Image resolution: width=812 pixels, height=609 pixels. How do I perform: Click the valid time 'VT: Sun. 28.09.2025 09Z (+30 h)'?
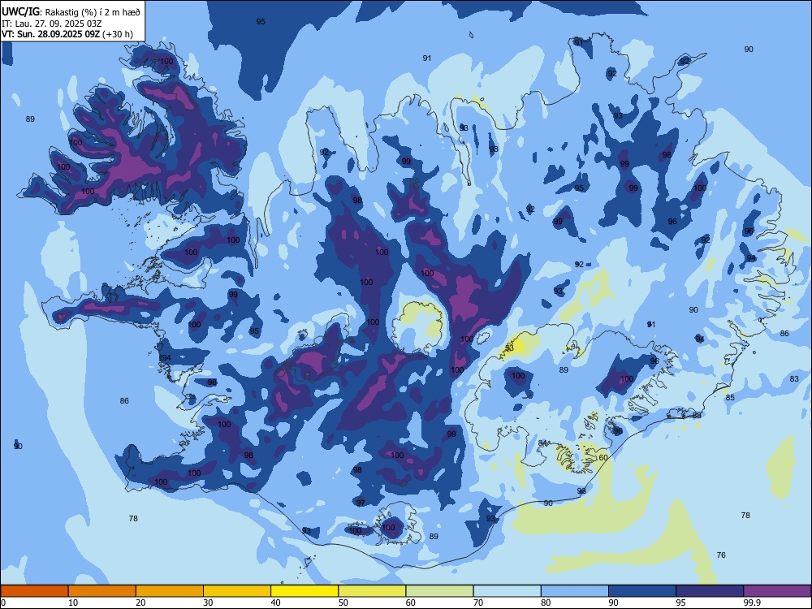point(67,34)
